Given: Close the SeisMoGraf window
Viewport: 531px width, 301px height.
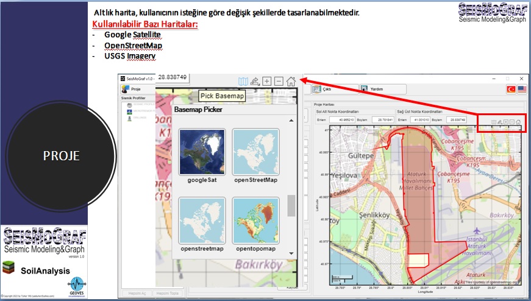Looking at the screenshot, I should tap(521, 79).
